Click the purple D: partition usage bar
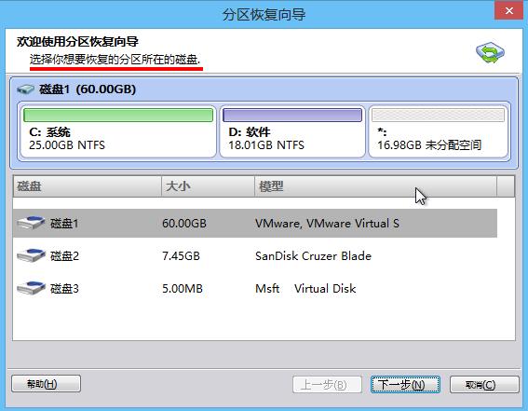This screenshot has height=411, width=528. [292, 116]
